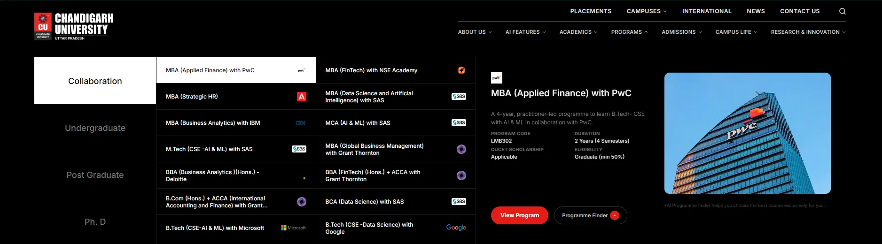Screen dimensions: 882x244
Task: Click SAS logo beside BCA Data Science
Action: (x=459, y=202)
